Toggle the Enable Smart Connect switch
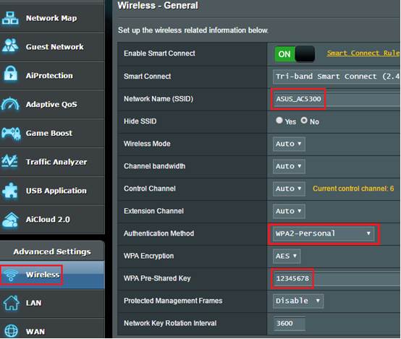 pos(295,54)
